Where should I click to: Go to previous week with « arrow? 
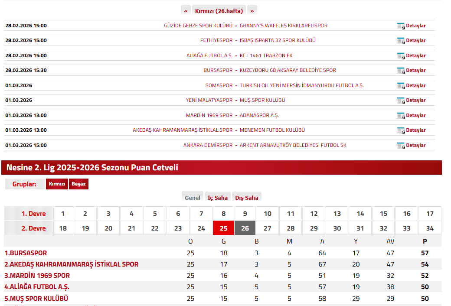pos(186,11)
